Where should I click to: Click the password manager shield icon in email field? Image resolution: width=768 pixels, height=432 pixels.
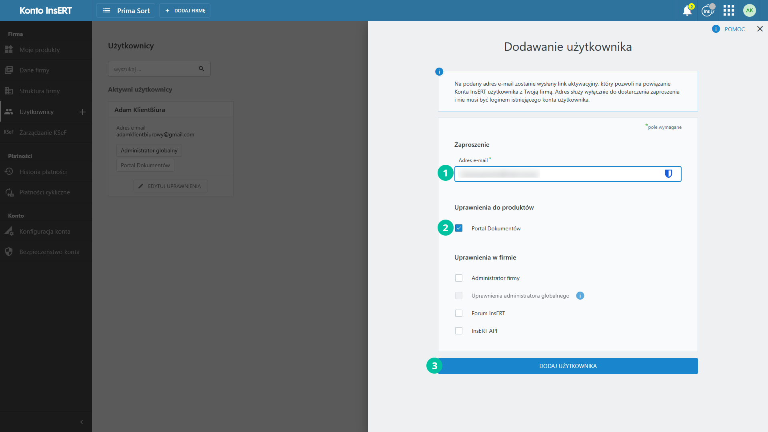pyautogui.click(x=668, y=174)
